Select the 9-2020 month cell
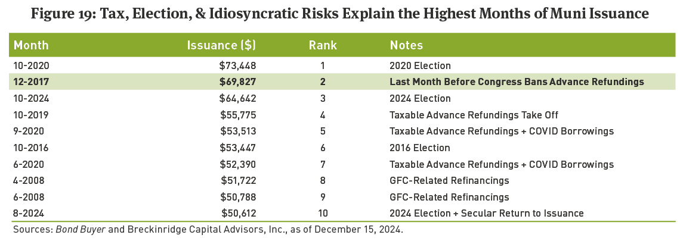680x241 pixels. [28, 131]
